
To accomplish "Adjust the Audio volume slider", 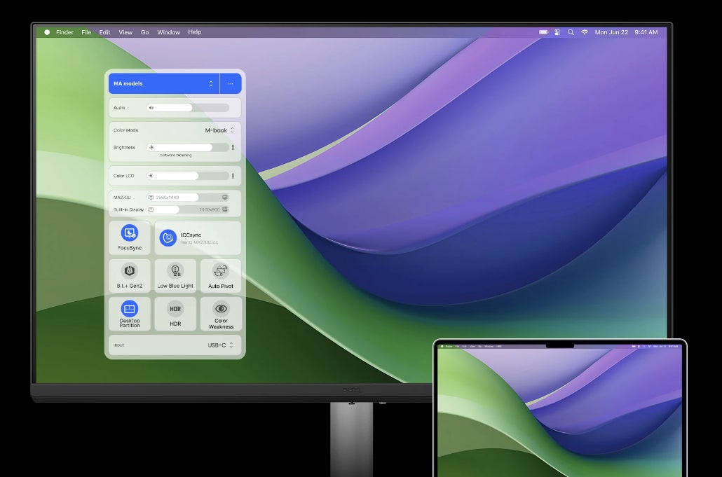I will pos(188,108).
